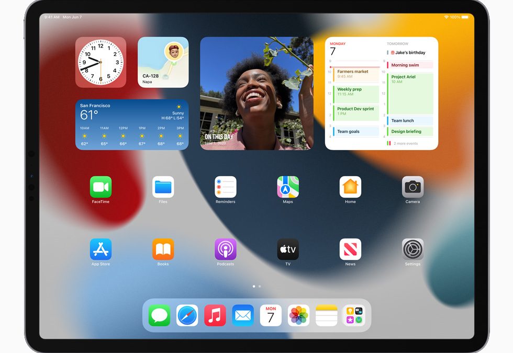Open the Files app

pos(163,187)
